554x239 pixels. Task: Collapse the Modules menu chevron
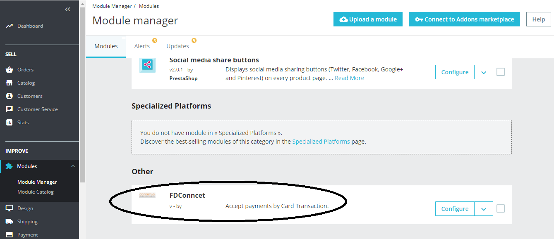pos(73,166)
